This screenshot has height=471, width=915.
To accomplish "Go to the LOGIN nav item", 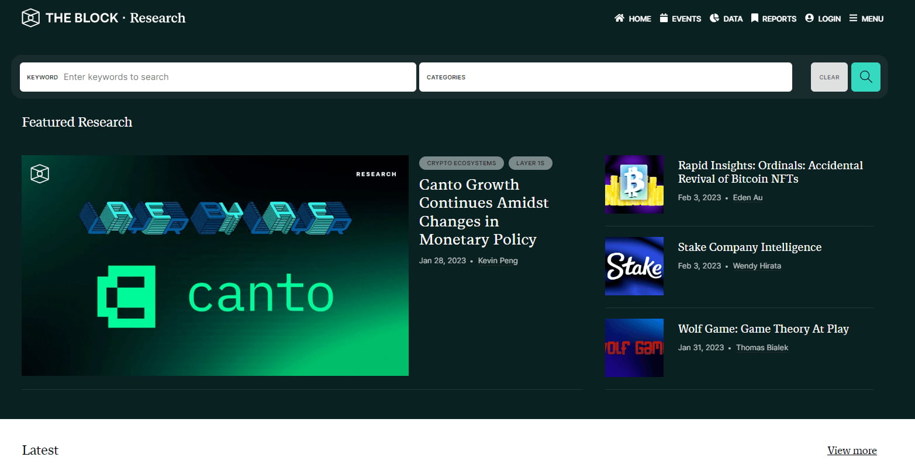I will pos(823,19).
